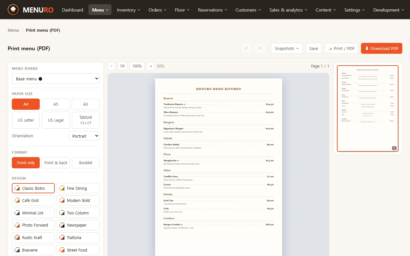Click the Truffle Fries item in preview
Image resolution: width=410 pixels, height=256 pixels.
click(218, 178)
